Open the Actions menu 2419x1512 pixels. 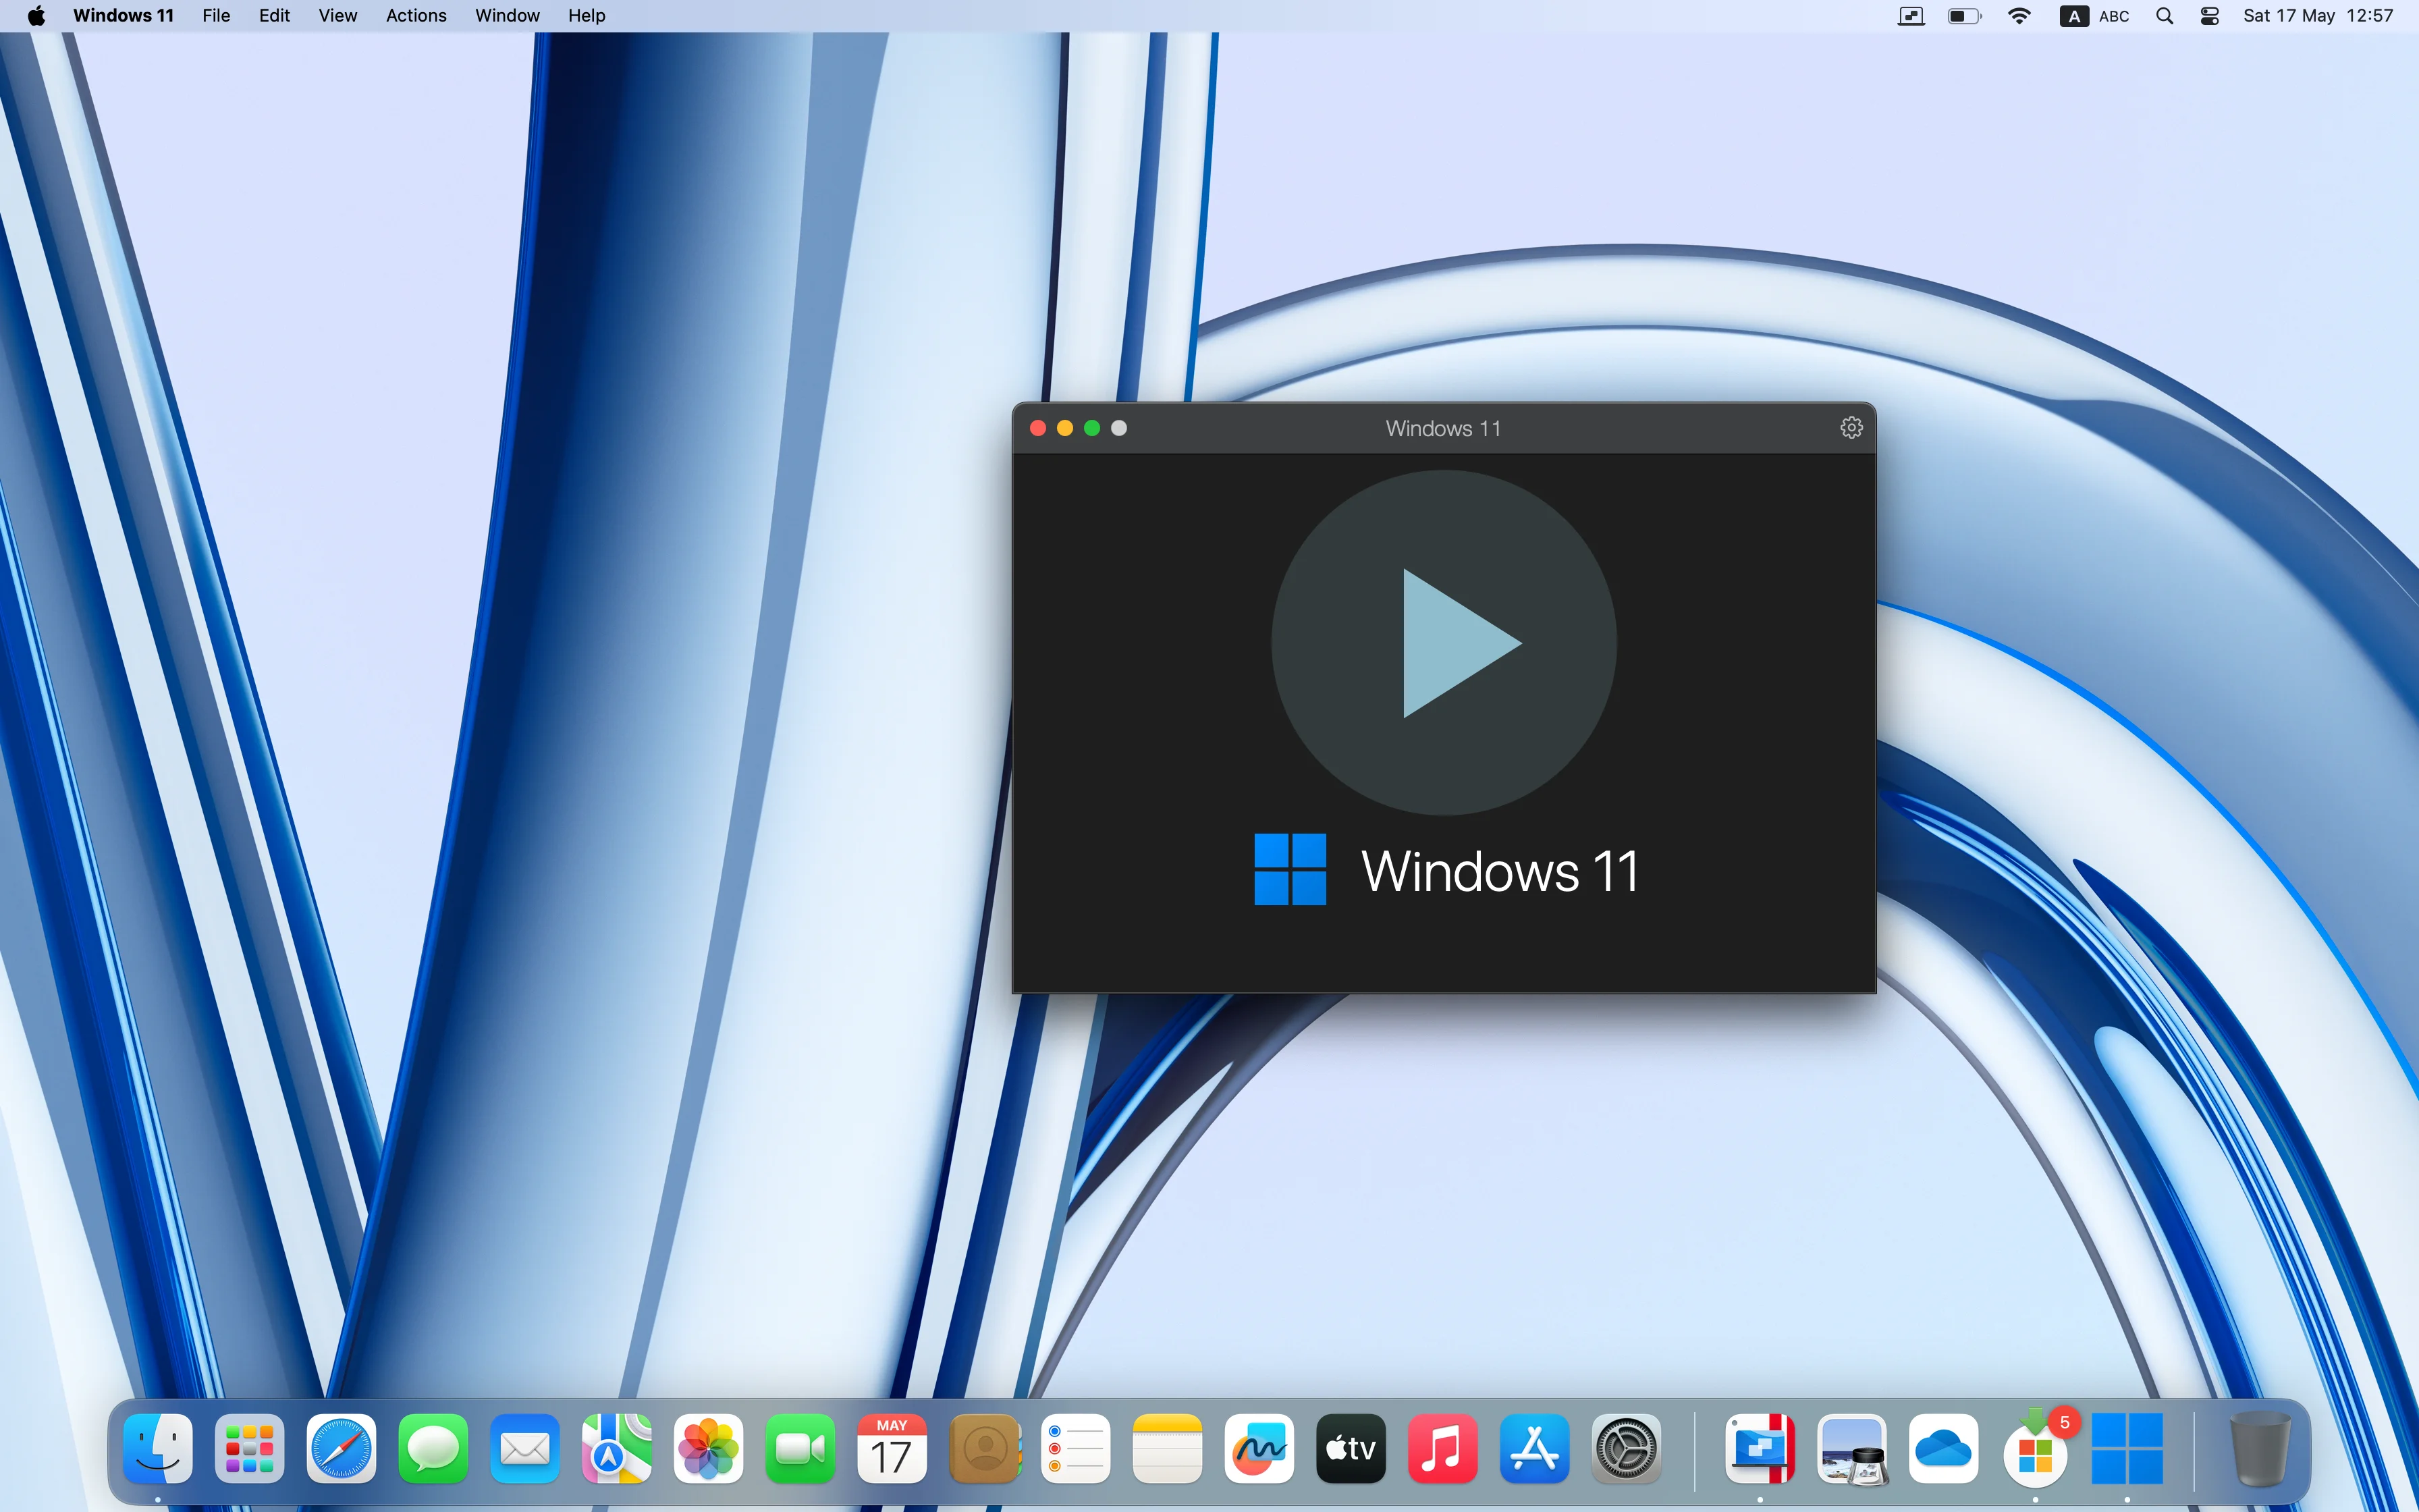[x=416, y=16]
